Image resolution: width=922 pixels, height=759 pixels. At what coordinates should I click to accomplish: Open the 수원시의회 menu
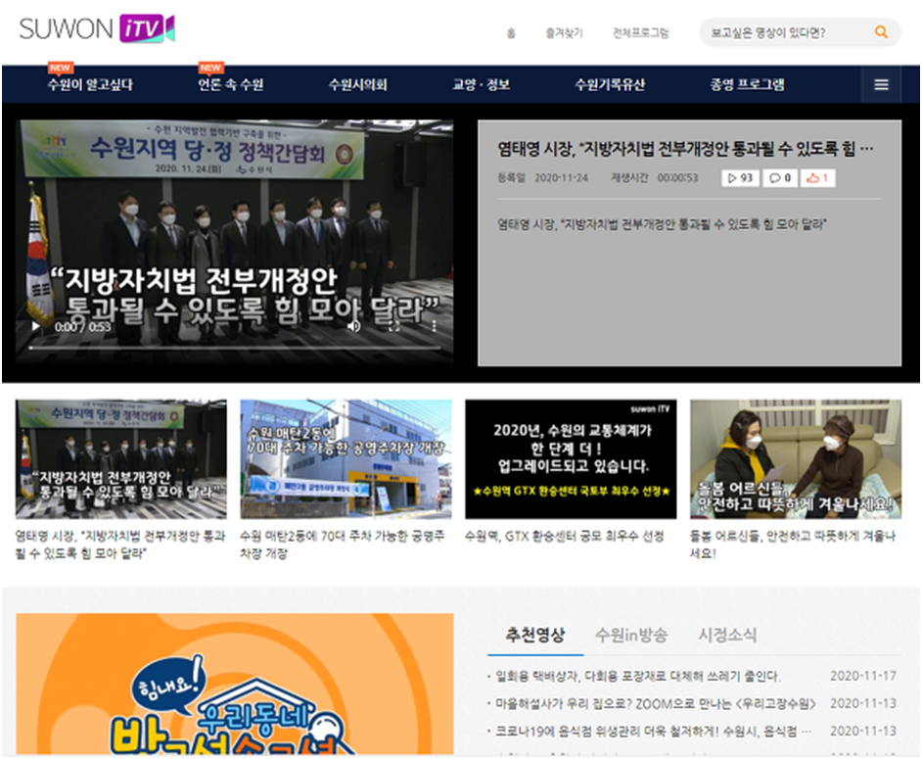click(357, 85)
